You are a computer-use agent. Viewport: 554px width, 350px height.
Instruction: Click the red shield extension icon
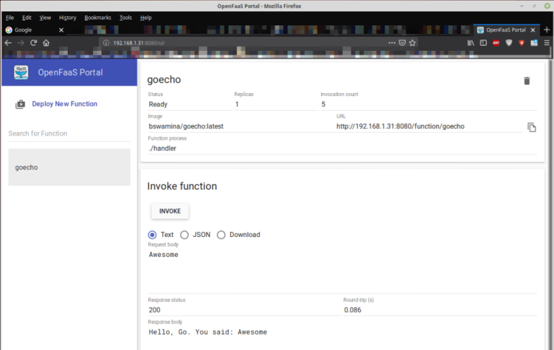(522, 43)
